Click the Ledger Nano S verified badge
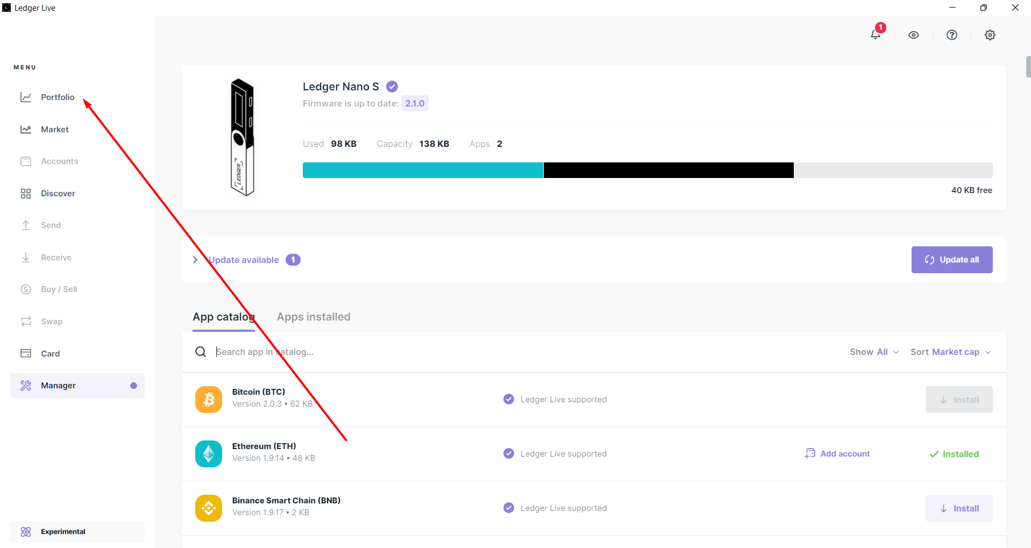Screen dimensions: 1031x548 tap(392, 87)
